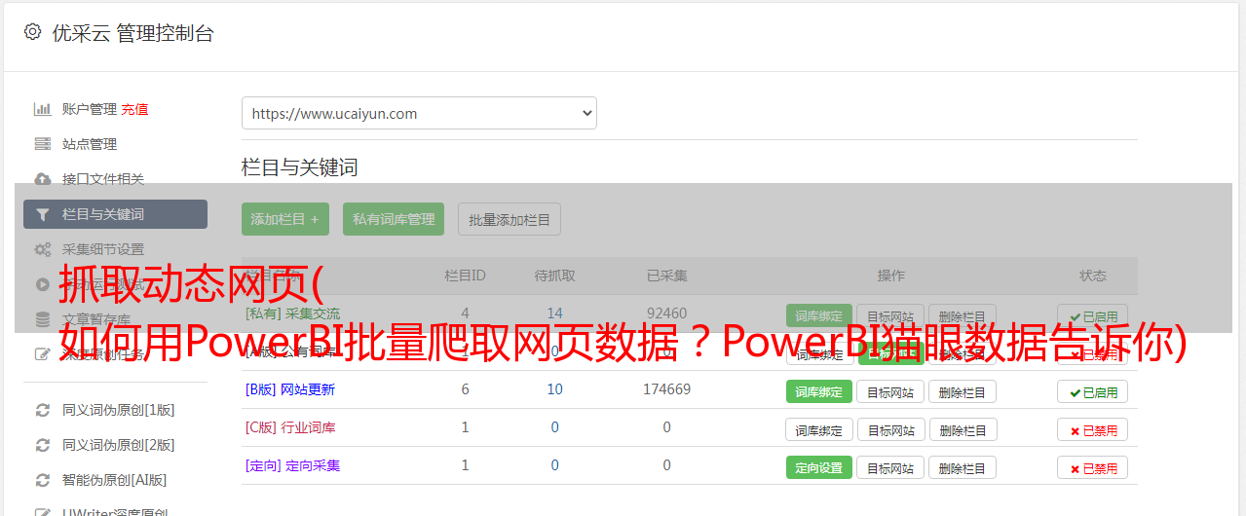
Task: Toggle the 已启用 status of 网站更新
Action: 1093,391
